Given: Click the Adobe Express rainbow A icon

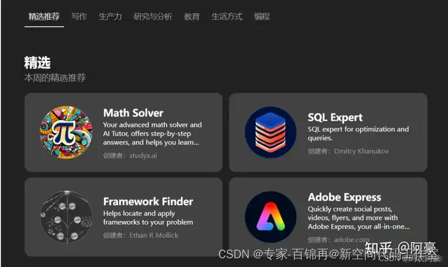Looking at the screenshot, I should [x=271, y=217].
